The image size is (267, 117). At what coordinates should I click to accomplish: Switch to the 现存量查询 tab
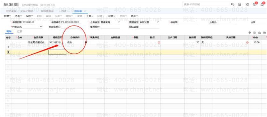pyautogui.click(x=47, y=11)
